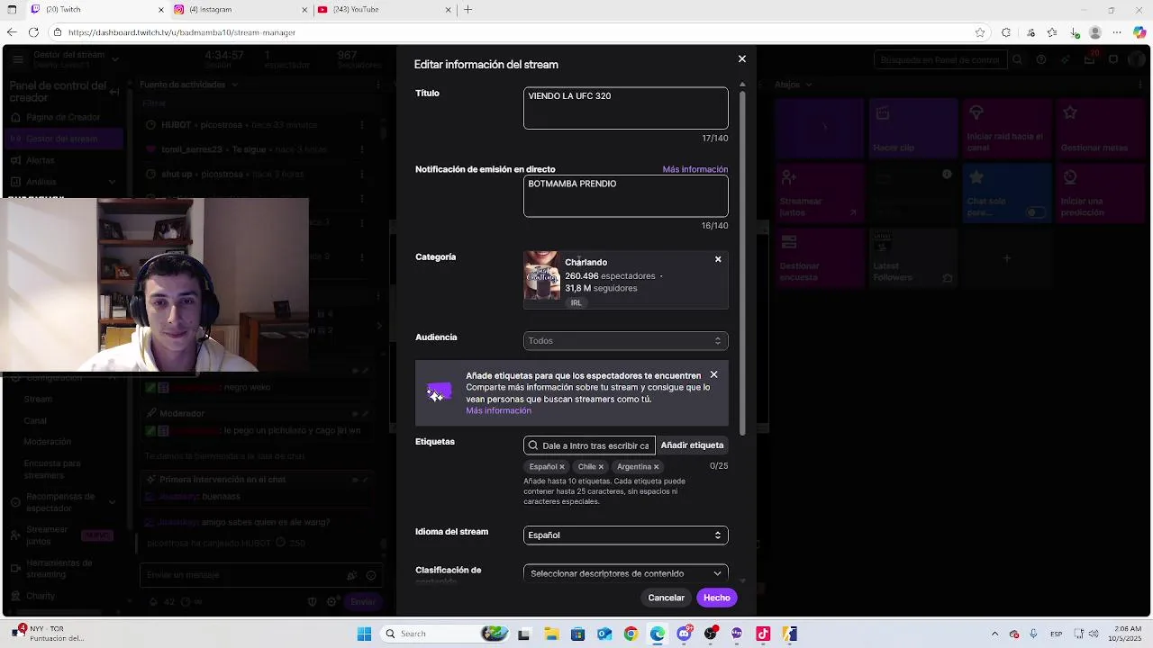Edit the notification text BOTMAMBA PRENDIO
Screen dimensions: 1153x648
point(625,196)
